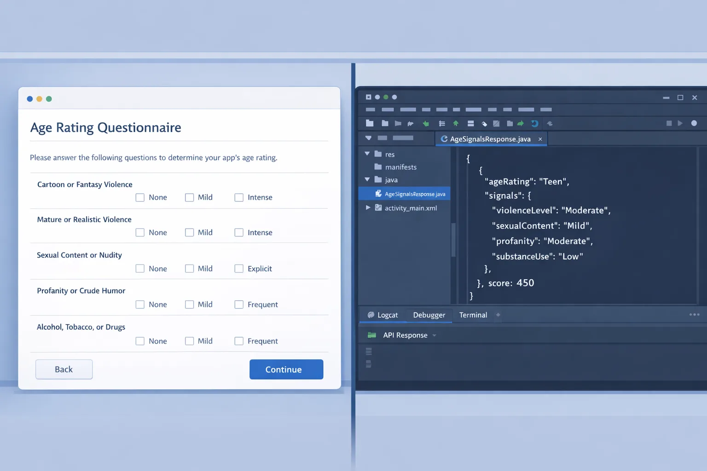Viewport: 707px width, 471px height.
Task: Click the list lines icon in IDE toolbar
Action: (x=442, y=123)
